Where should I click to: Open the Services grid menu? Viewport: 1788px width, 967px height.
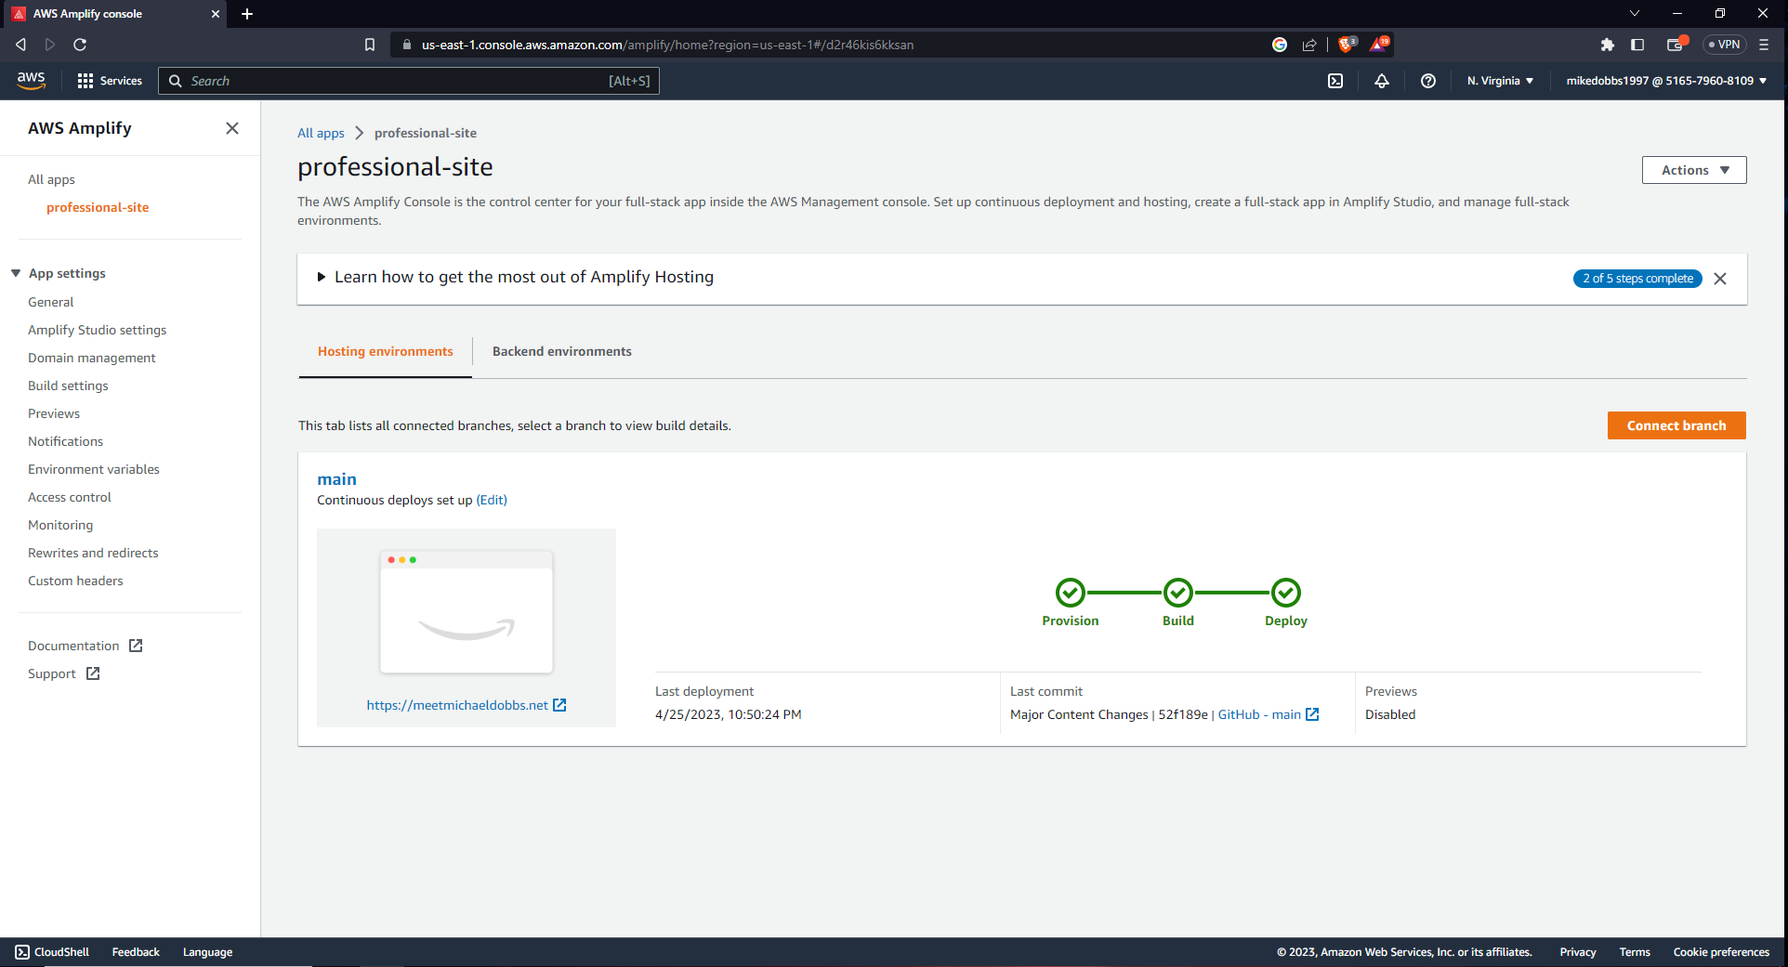pyautogui.click(x=110, y=81)
